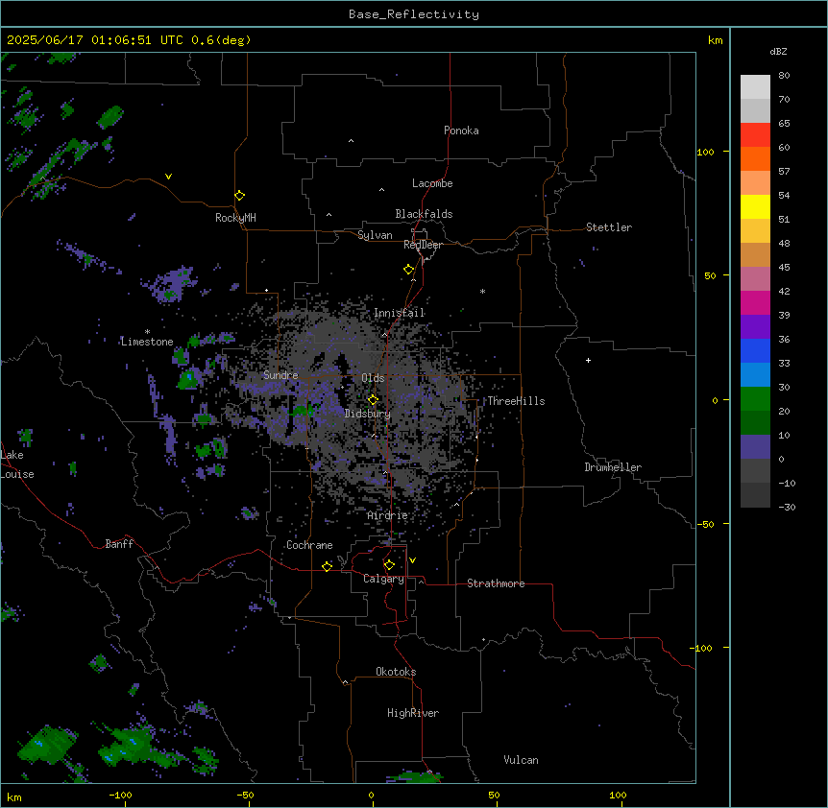This screenshot has width=828, height=808.
Task: Select the Limestone label
Action: pyautogui.click(x=147, y=342)
